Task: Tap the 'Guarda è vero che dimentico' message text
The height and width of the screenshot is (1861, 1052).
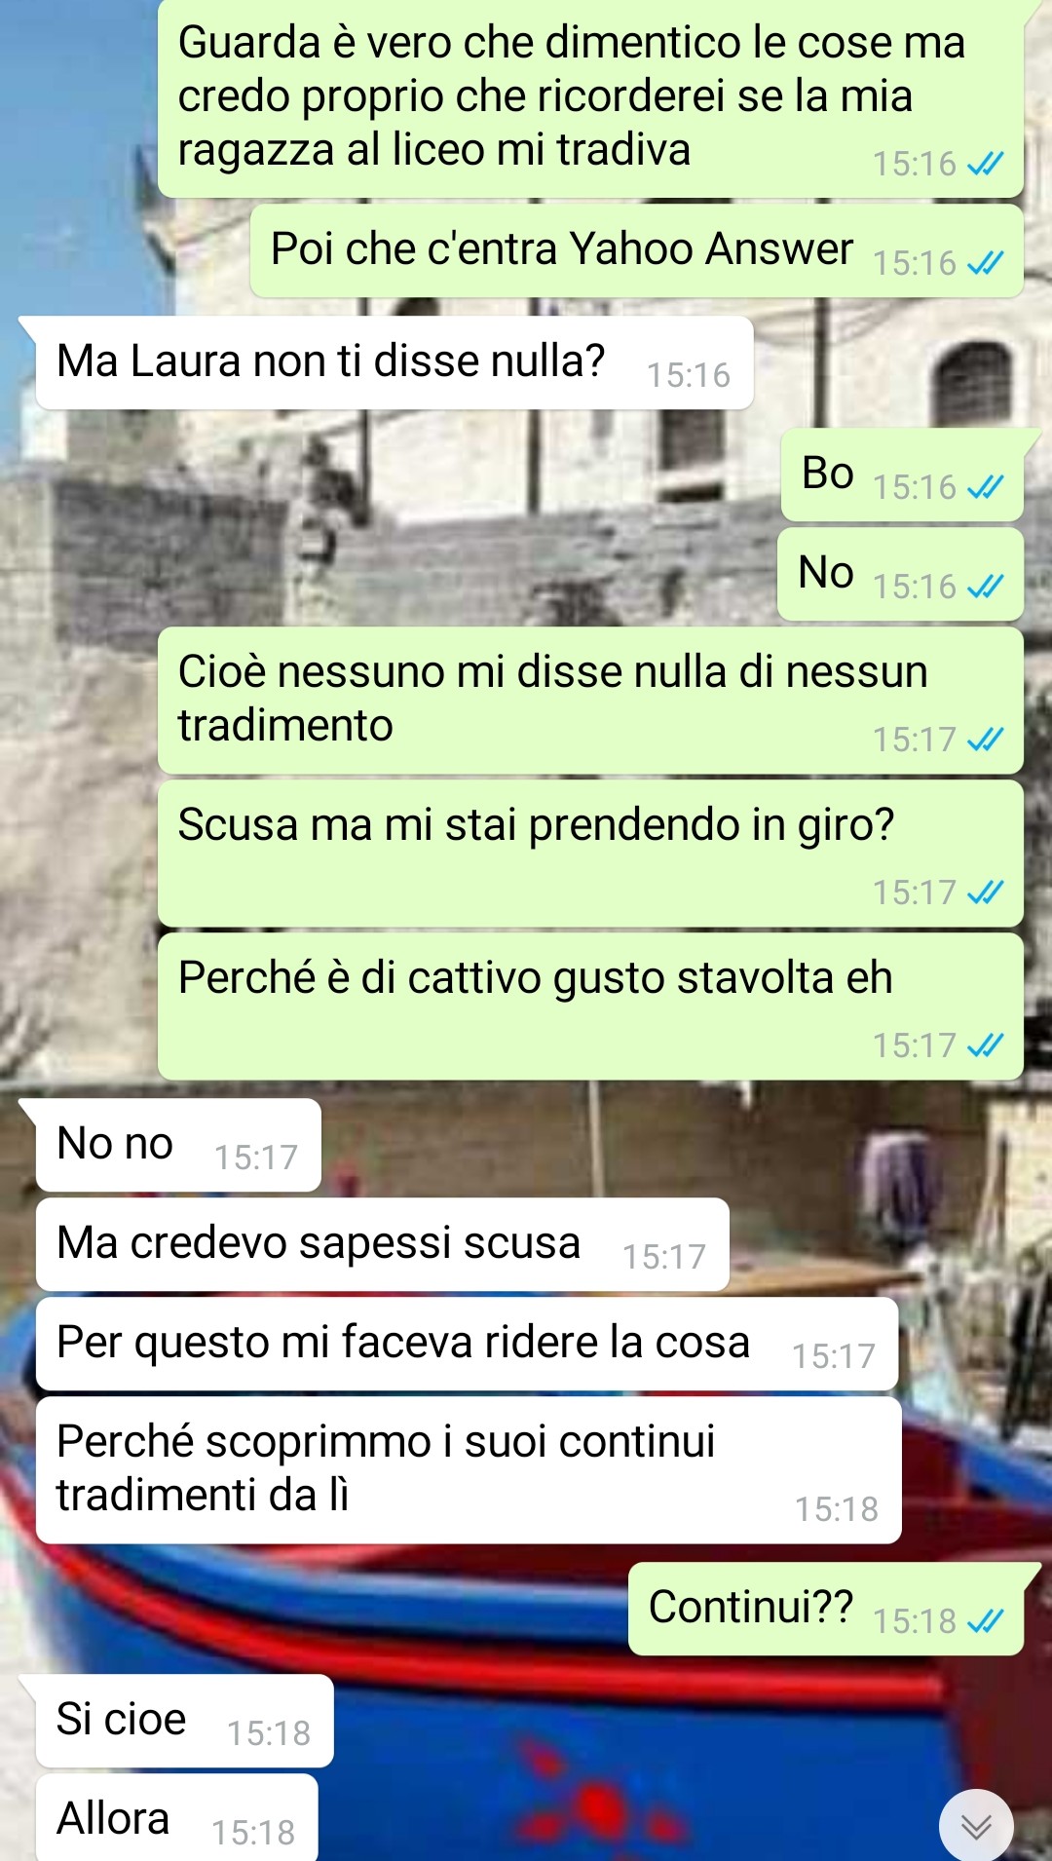Action: click(572, 95)
